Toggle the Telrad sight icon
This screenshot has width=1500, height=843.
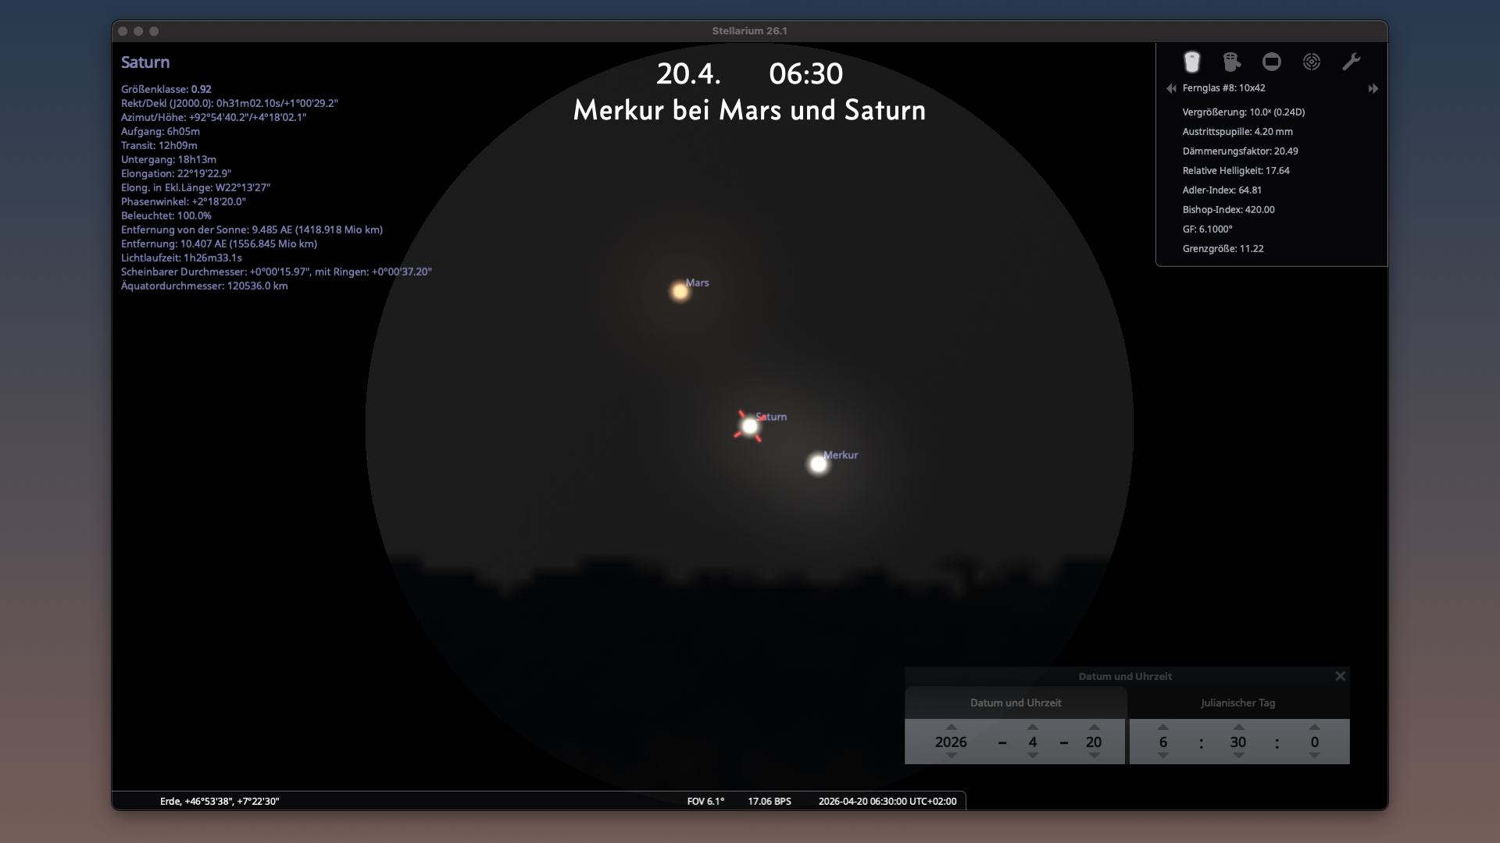[1312, 62]
